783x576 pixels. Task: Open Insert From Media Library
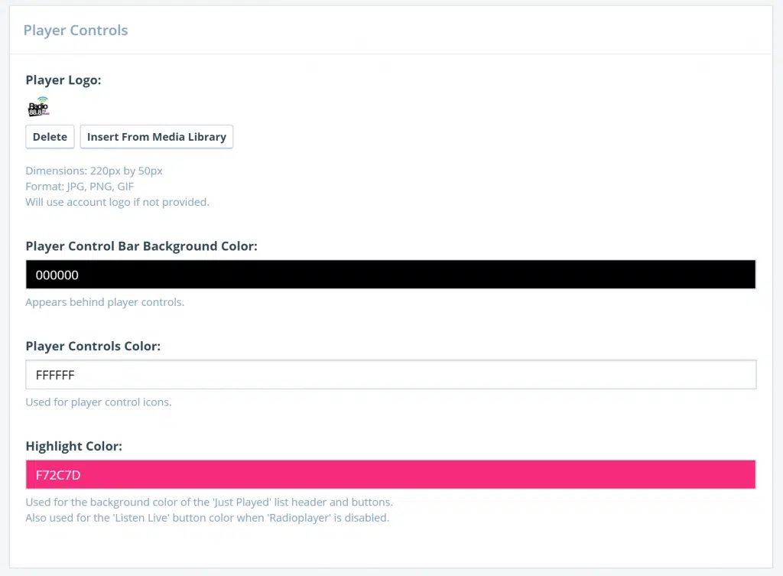[x=156, y=137]
